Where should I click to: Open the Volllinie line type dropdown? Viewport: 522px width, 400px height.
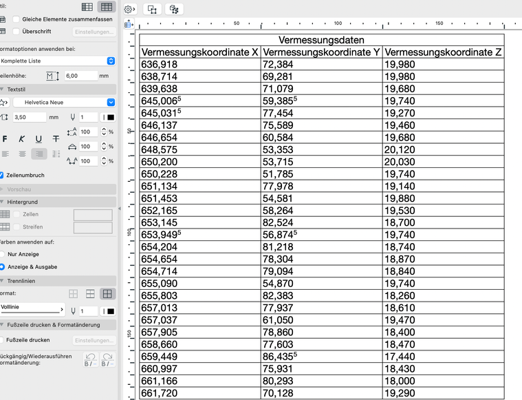pos(32,309)
